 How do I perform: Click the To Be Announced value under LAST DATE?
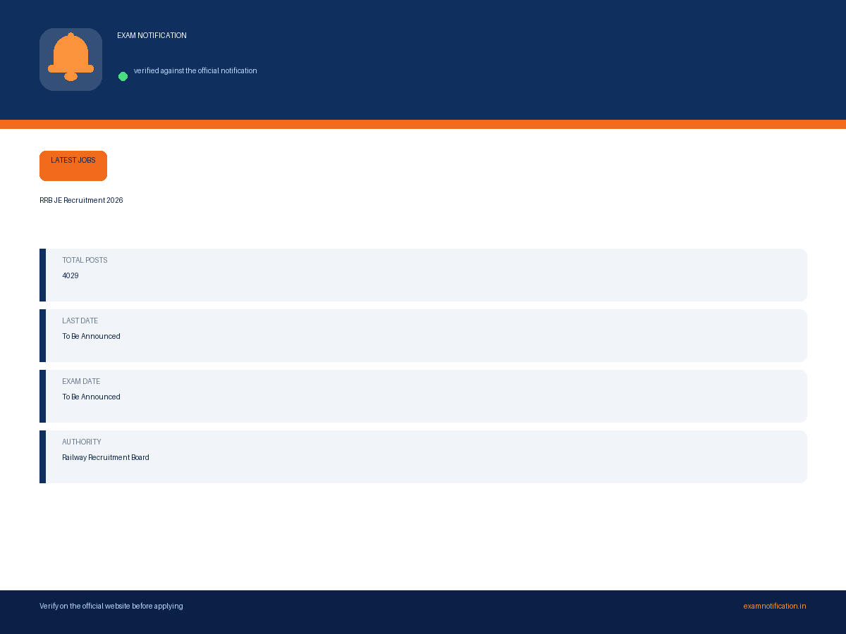(x=91, y=336)
